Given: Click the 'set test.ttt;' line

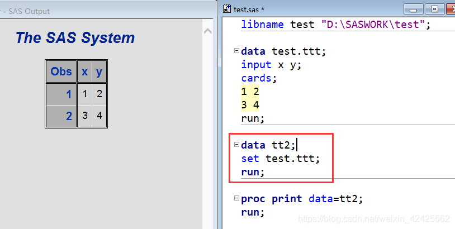Looking at the screenshot, I should point(280,159).
